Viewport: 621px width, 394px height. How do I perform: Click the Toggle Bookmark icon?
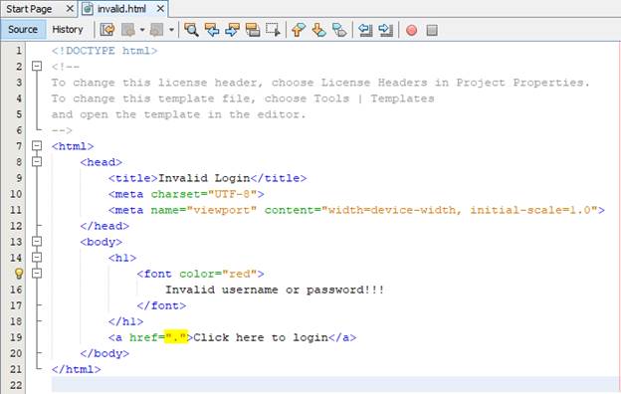(339, 30)
